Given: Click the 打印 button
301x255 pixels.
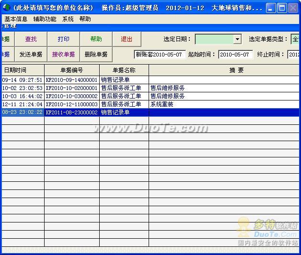Looking at the screenshot, I should click(64, 39).
